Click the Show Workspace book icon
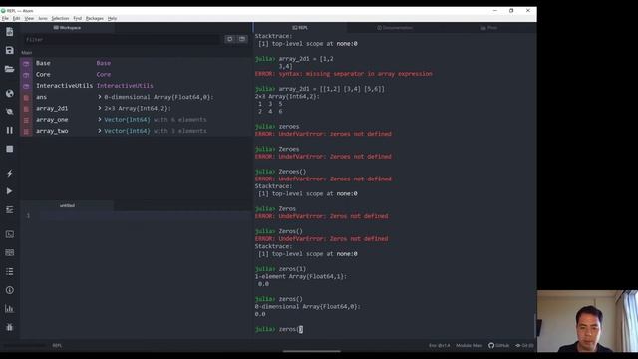638x359 pixels. pos(9,252)
